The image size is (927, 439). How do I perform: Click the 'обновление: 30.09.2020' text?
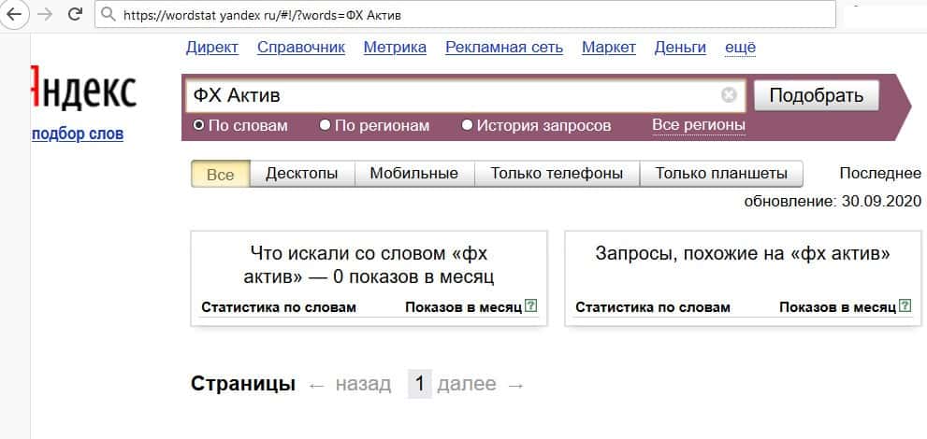[x=833, y=201]
